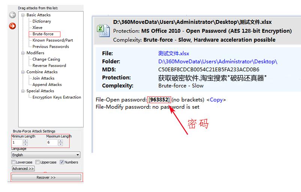
Task: Decrease Minimum Length with down arrow
Action: coord(25,144)
